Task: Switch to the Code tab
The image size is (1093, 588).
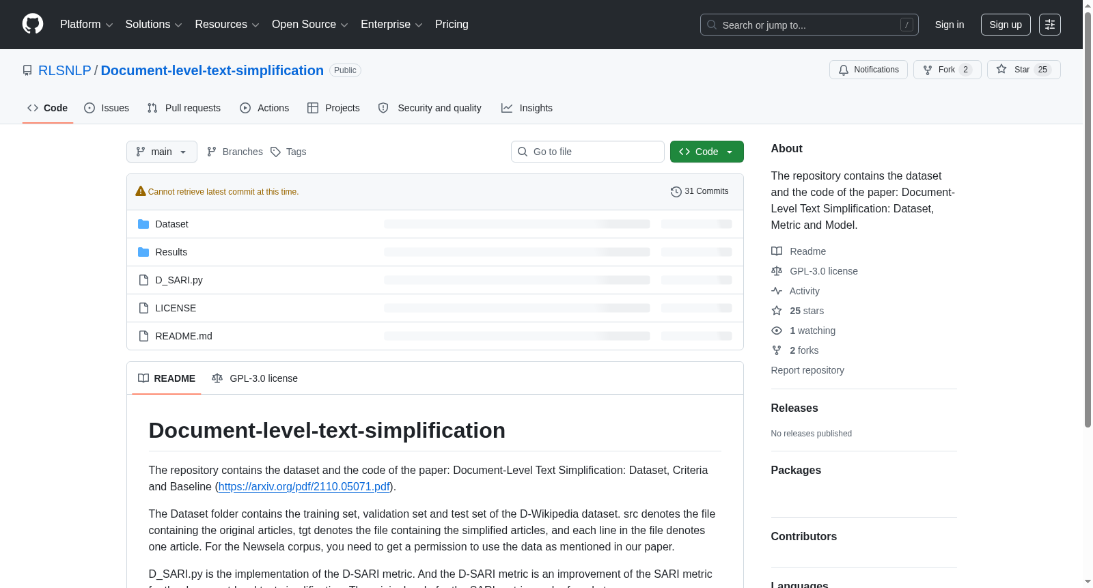Action: (x=48, y=108)
